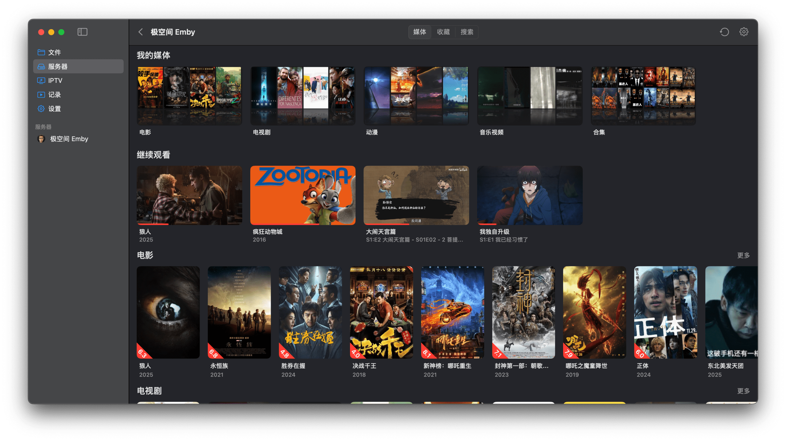Click 更多 beside the 电视剧 section
The image size is (786, 441).
(743, 391)
